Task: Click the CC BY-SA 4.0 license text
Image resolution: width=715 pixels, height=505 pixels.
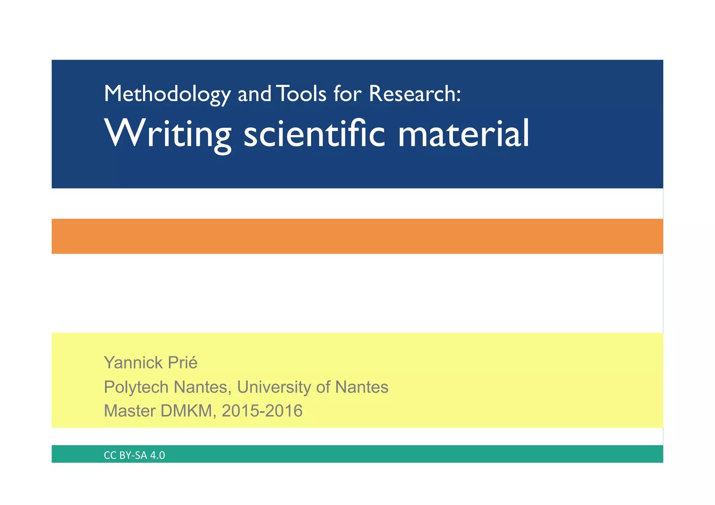Action: 134,455
